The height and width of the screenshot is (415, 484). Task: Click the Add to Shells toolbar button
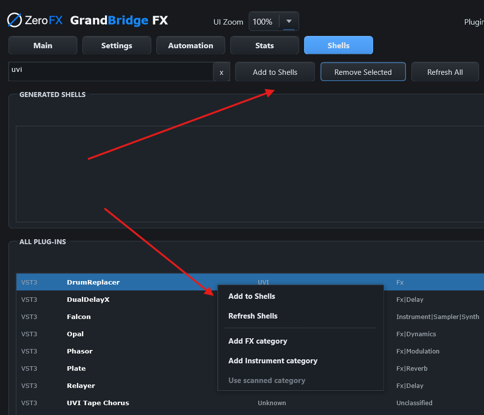point(275,72)
